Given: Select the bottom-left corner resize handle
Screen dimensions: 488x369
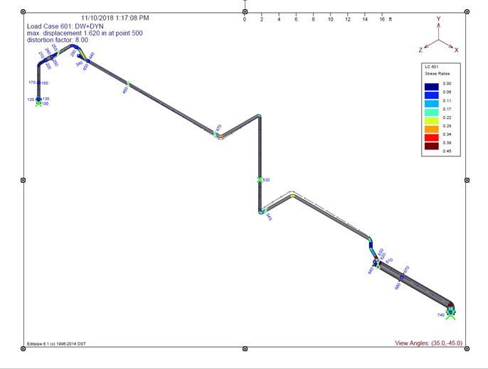Looking at the screenshot, I should 23,349.
